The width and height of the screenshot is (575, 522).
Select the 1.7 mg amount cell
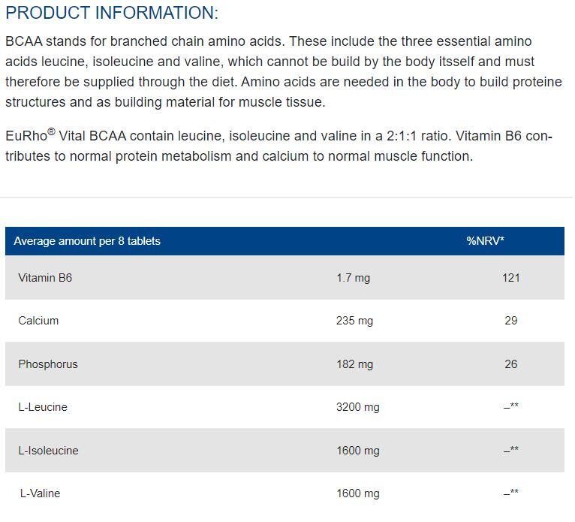coord(353,278)
